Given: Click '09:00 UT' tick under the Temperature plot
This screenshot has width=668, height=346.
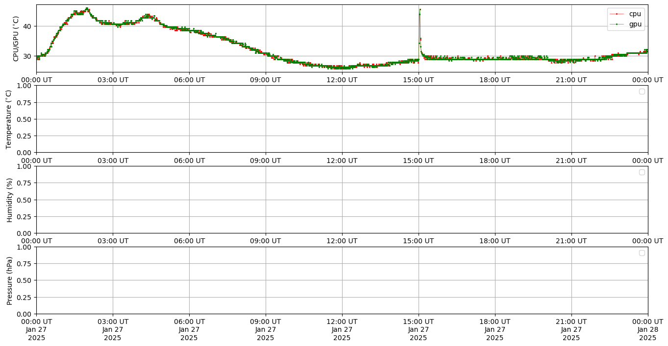Looking at the screenshot, I should [x=266, y=160].
